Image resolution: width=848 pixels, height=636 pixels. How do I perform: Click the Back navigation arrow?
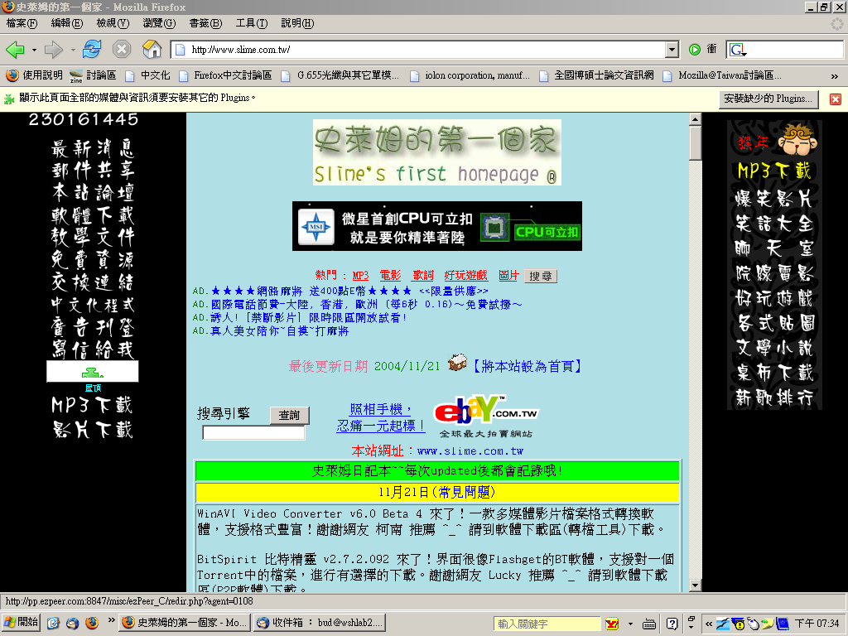pos(15,50)
